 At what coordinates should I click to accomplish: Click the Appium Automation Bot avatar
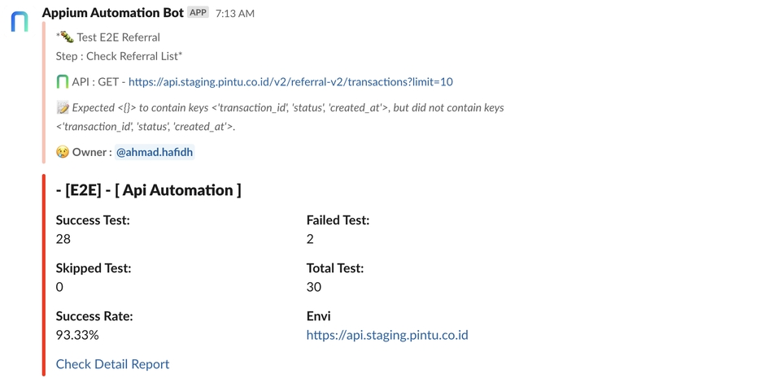point(20,21)
